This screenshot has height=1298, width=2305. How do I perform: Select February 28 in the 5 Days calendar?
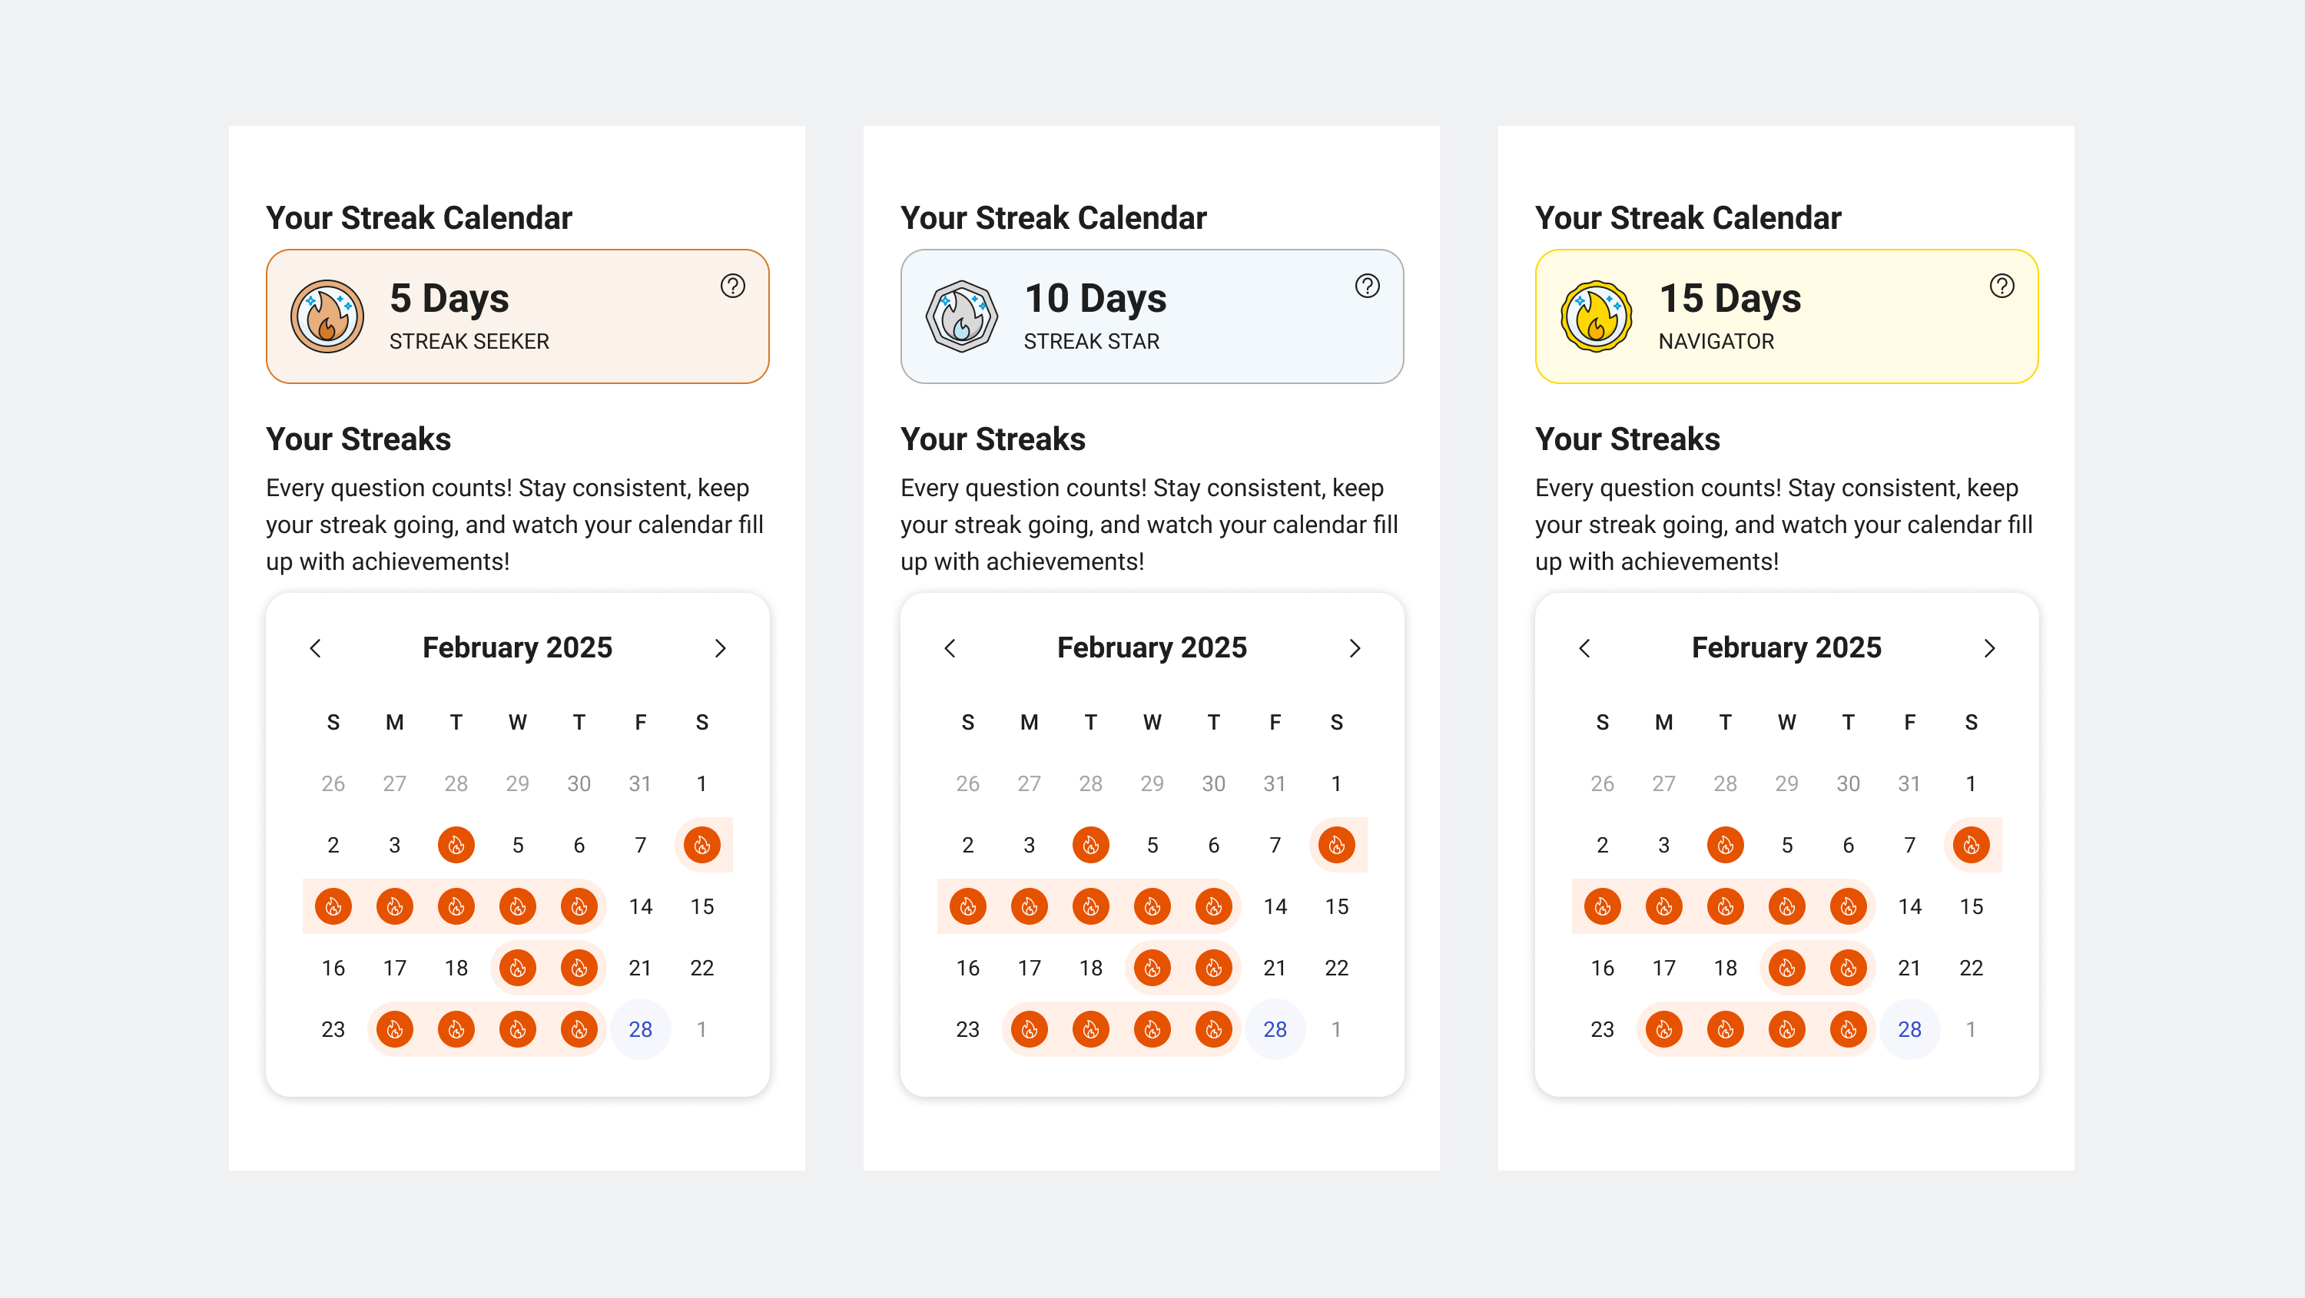(x=641, y=1030)
